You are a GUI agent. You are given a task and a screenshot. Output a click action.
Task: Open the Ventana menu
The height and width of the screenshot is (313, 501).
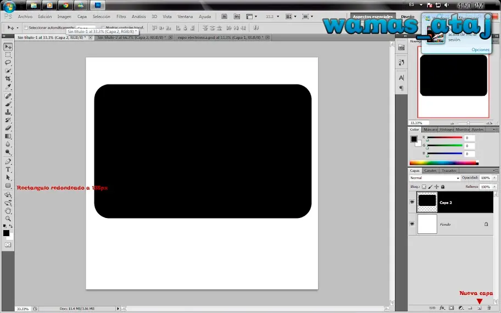click(x=185, y=16)
